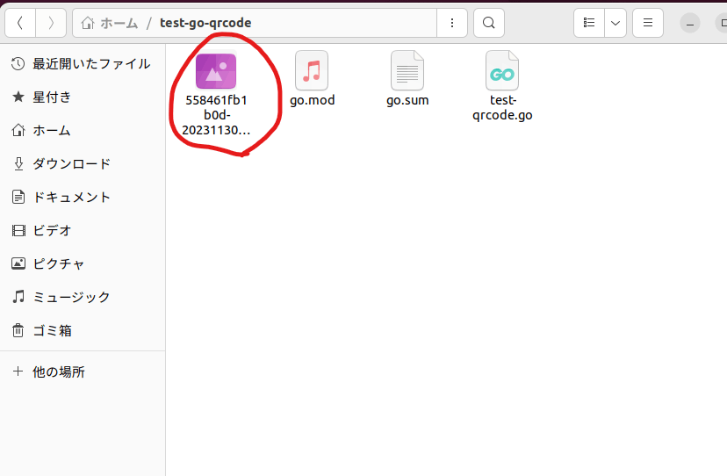Open ピクチャ folder in sidebar
The height and width of the screenshot is (476, 727).
83,264
